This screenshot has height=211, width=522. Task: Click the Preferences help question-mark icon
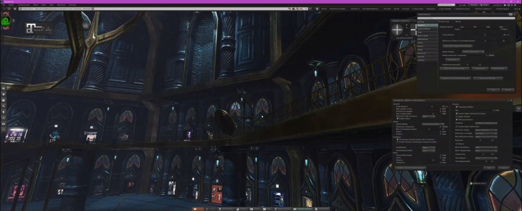point(511,14)
